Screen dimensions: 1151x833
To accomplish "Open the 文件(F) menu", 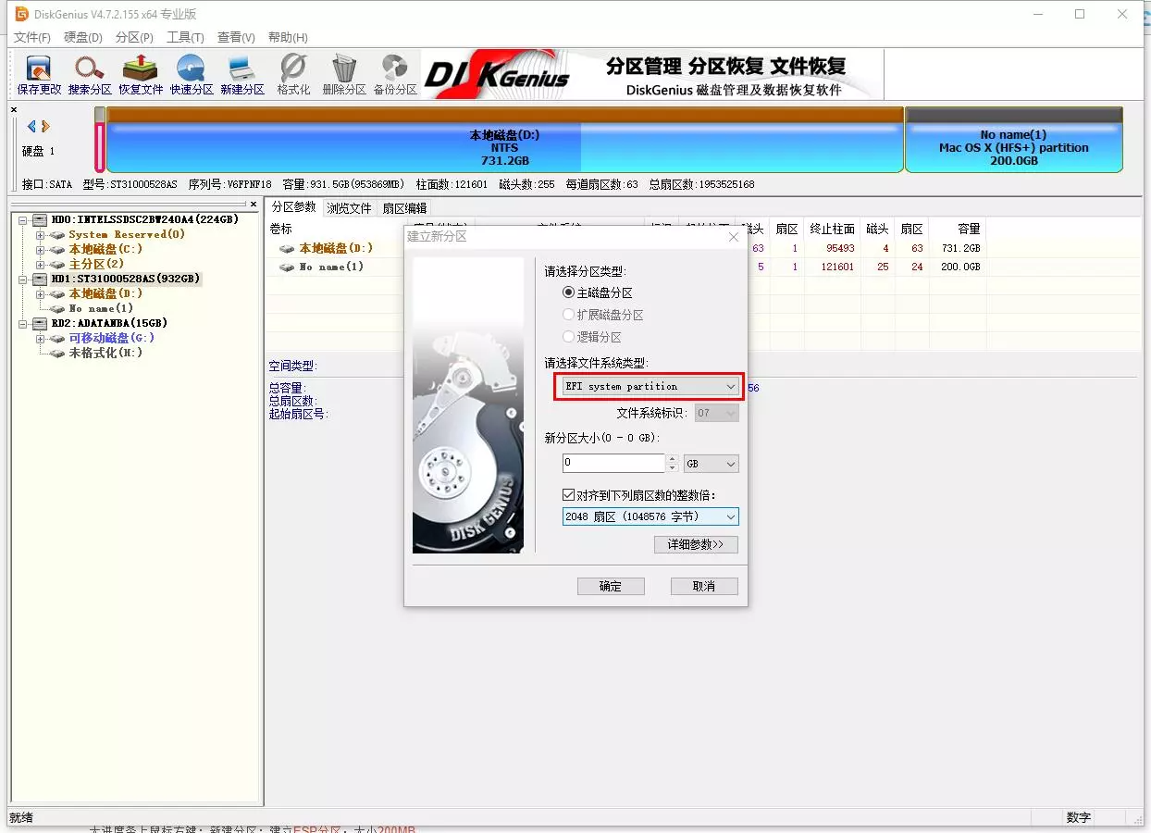I will pos(32,37).
